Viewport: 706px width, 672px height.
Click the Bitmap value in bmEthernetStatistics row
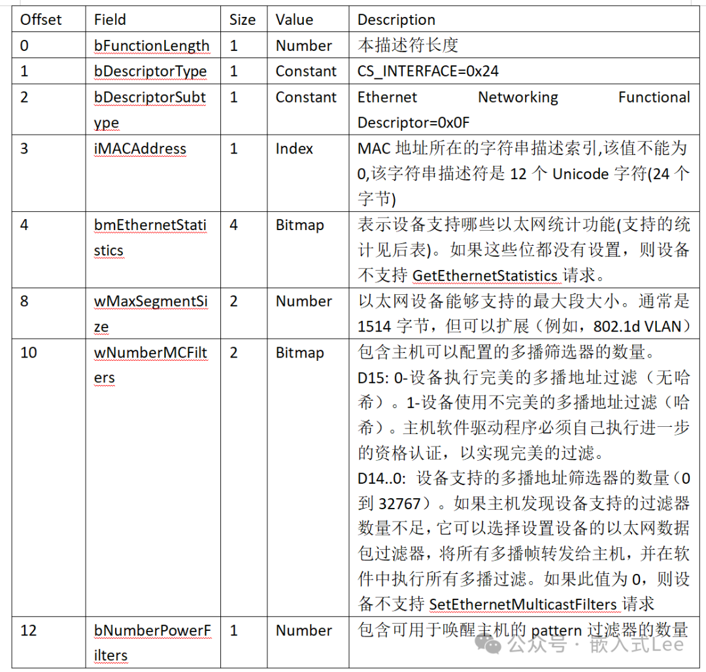[300, 225]
